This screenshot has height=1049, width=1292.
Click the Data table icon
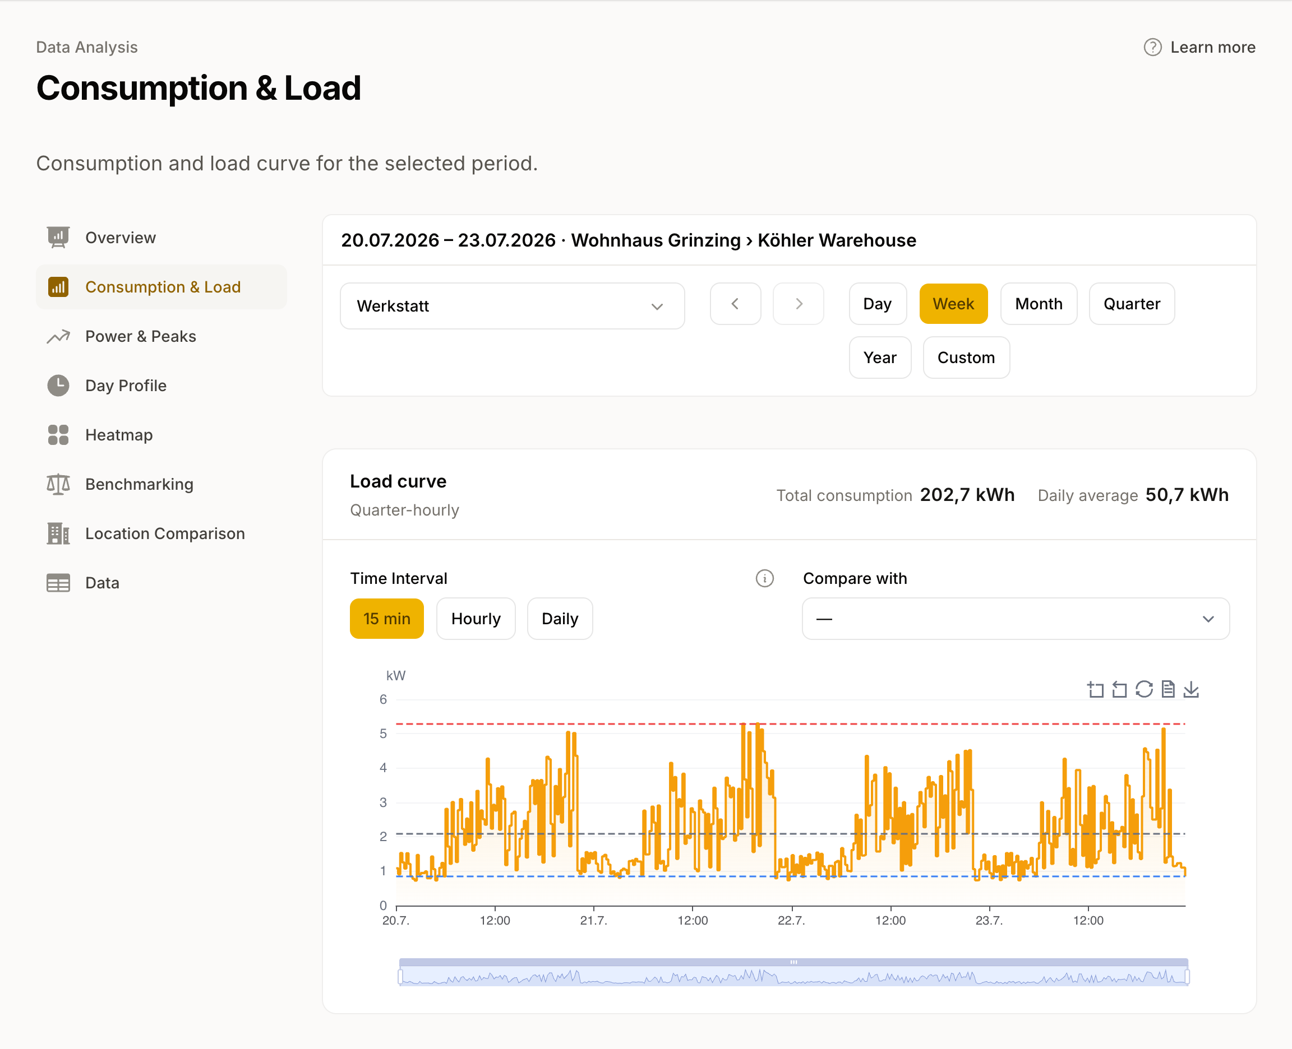(x=58, y=583)
